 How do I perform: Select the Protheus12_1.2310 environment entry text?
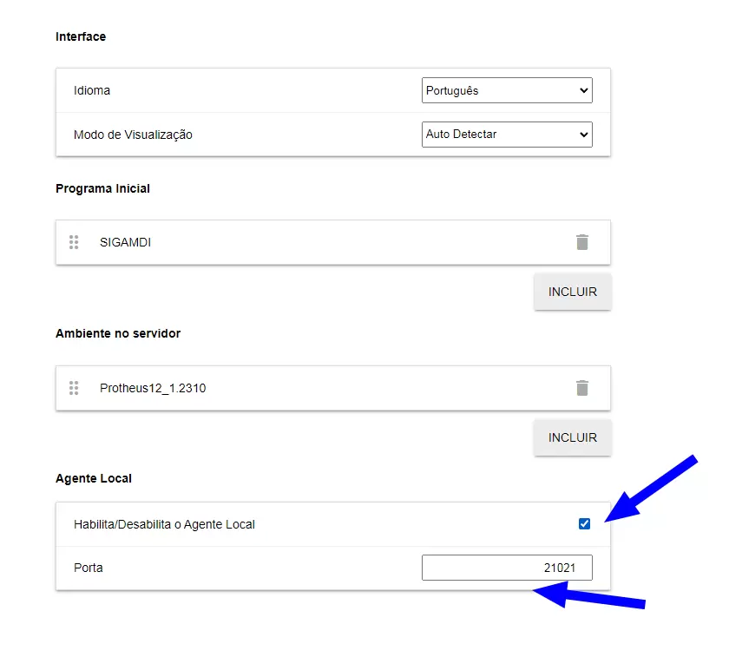pyautogui.click(x=153, y=388)
